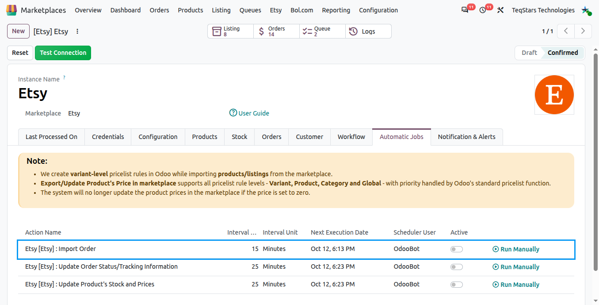Run Manually the Update Product's Stock job
The image size is (599, 305).
tap(516, 285)
